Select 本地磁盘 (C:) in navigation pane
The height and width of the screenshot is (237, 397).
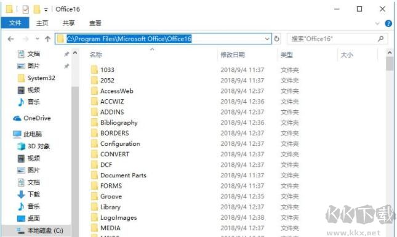46,230
